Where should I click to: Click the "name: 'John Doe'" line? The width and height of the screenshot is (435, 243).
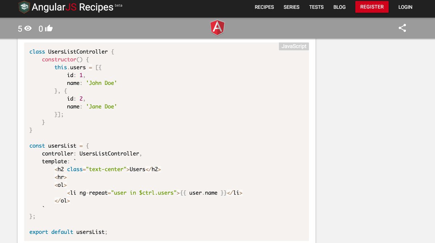(92, 83)
